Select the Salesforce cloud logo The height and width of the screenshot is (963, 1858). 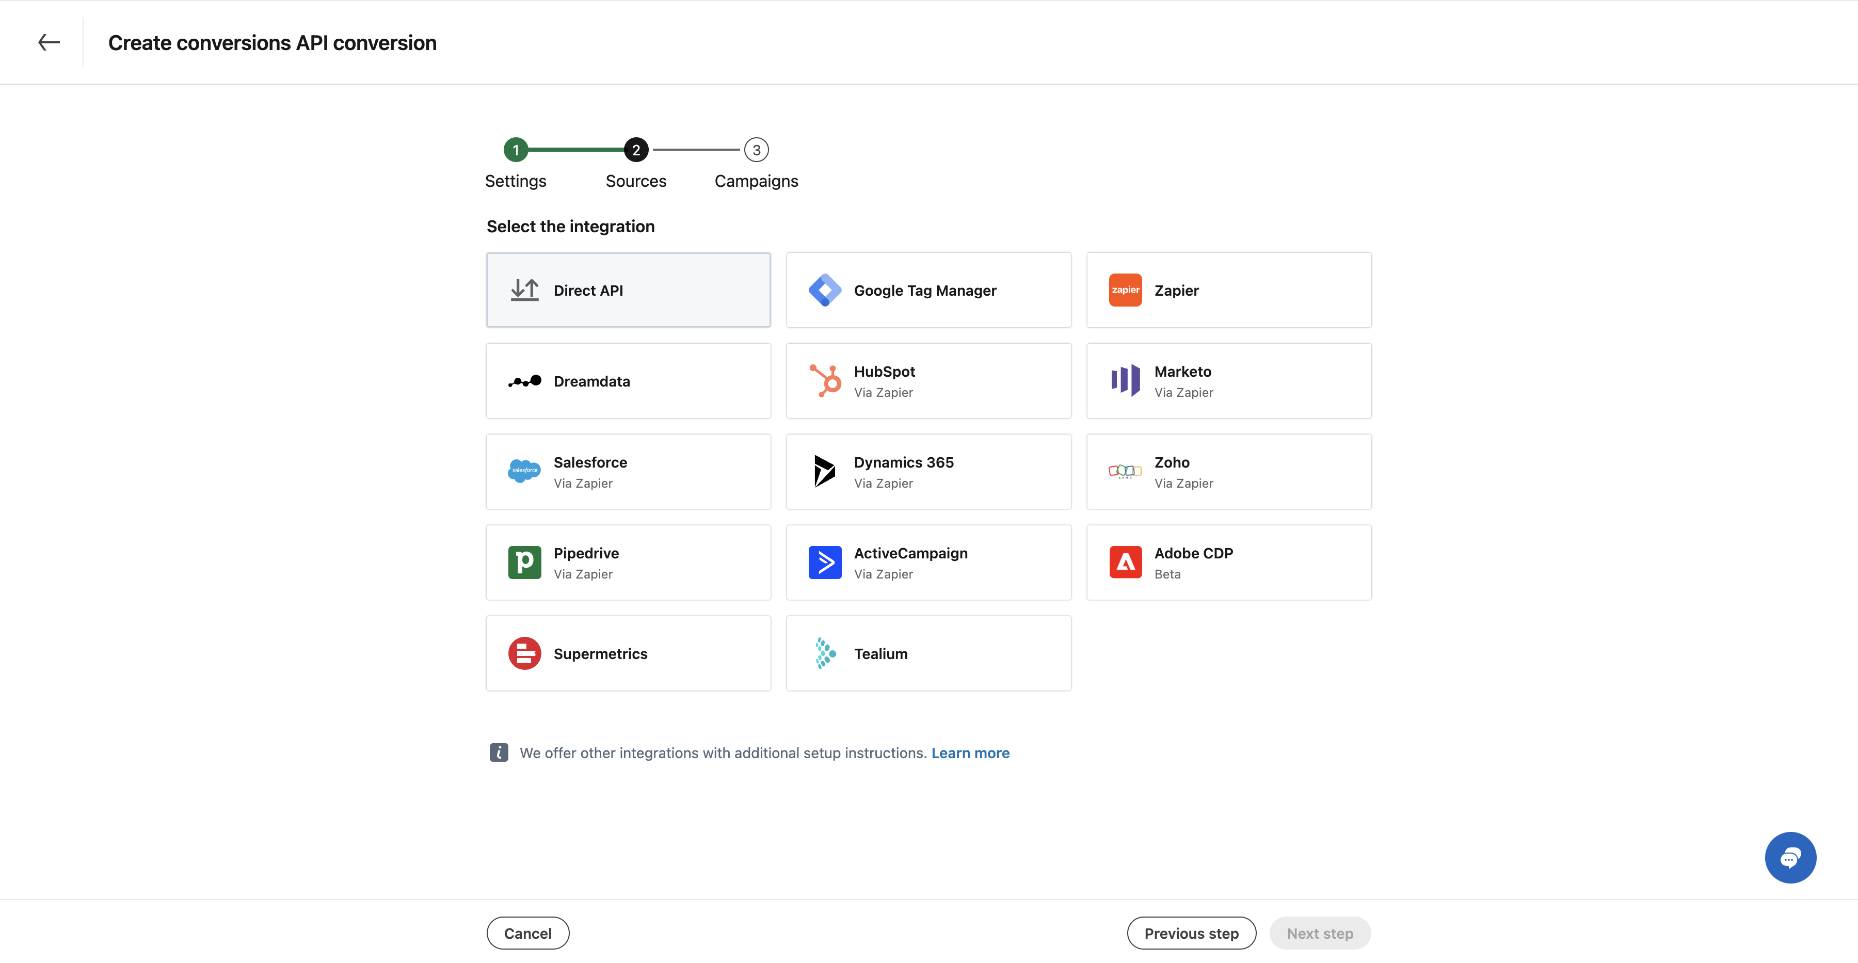coord(524,471)
